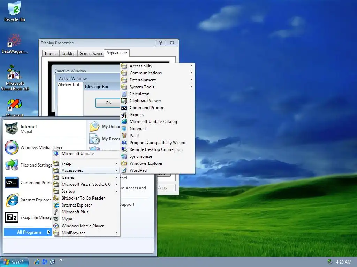
Task: Expand the Entertainment submenu
Action: [x=158, y=80]
